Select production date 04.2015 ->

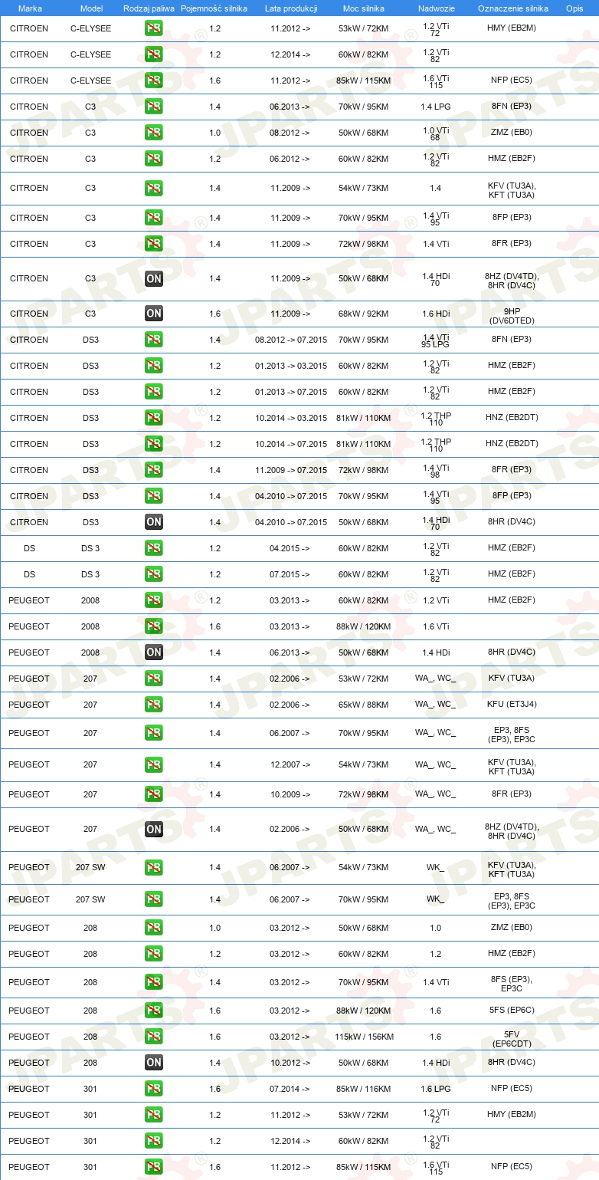290,548
